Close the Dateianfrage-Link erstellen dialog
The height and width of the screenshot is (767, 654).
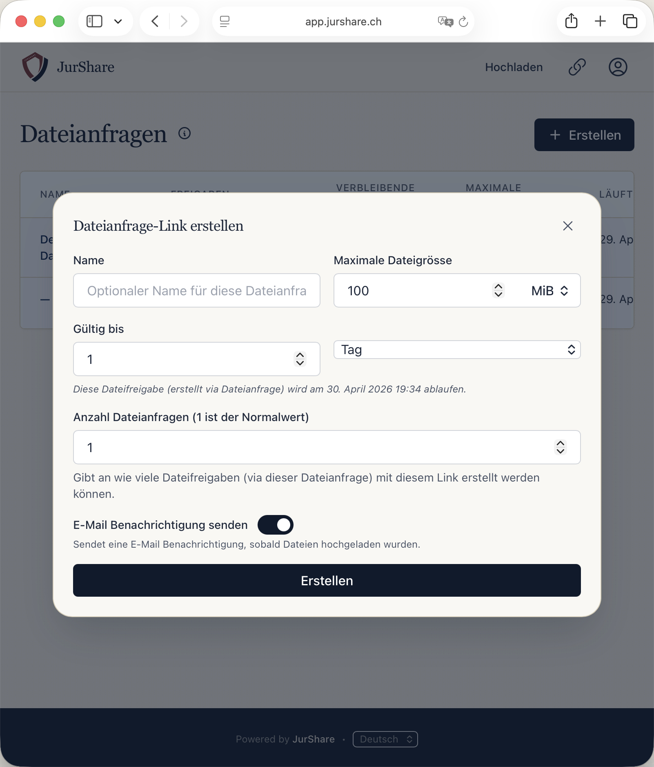tap(567, 226)
